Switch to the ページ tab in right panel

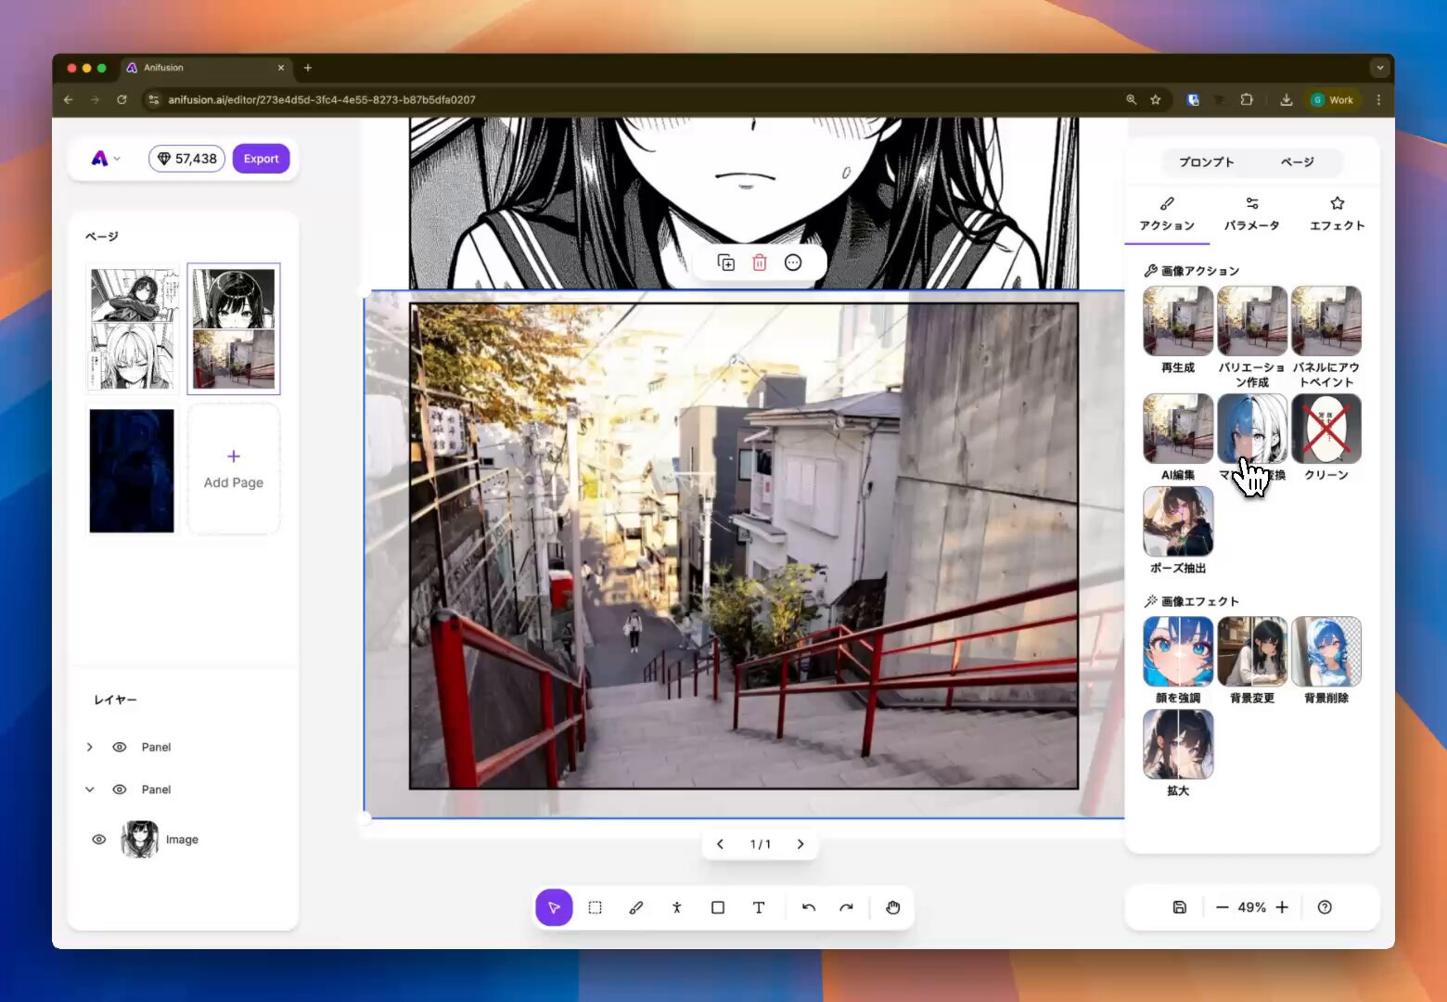click(x=1298, y=162)
